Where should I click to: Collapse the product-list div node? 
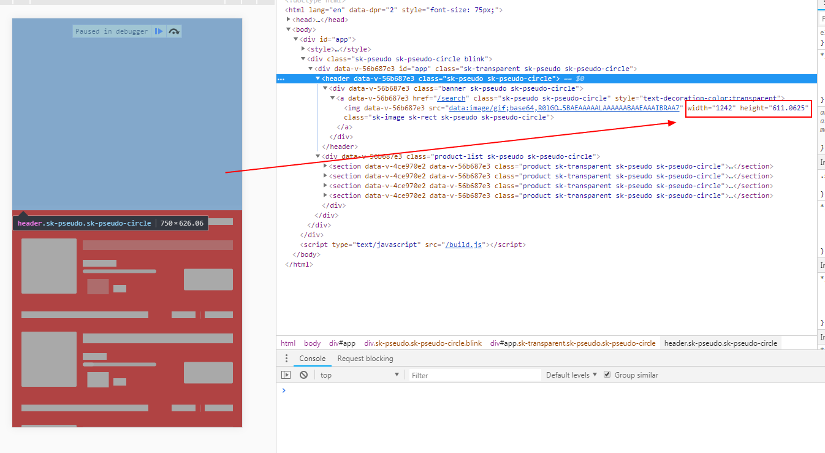tap(318, 157)
